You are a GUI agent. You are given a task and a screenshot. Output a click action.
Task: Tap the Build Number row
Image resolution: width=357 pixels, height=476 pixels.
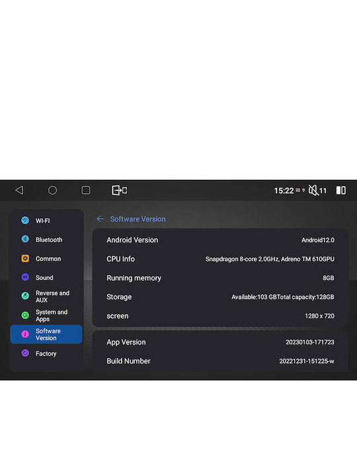(x=220, y=361)
